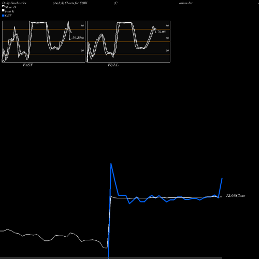Click the blue OBV legend swatch
This screenshot has height=259, width=259.
[x=3, y=16]
